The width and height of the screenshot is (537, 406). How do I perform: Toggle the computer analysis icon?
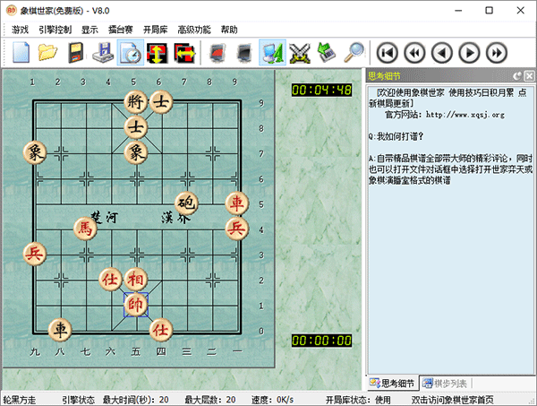(273, 53)
